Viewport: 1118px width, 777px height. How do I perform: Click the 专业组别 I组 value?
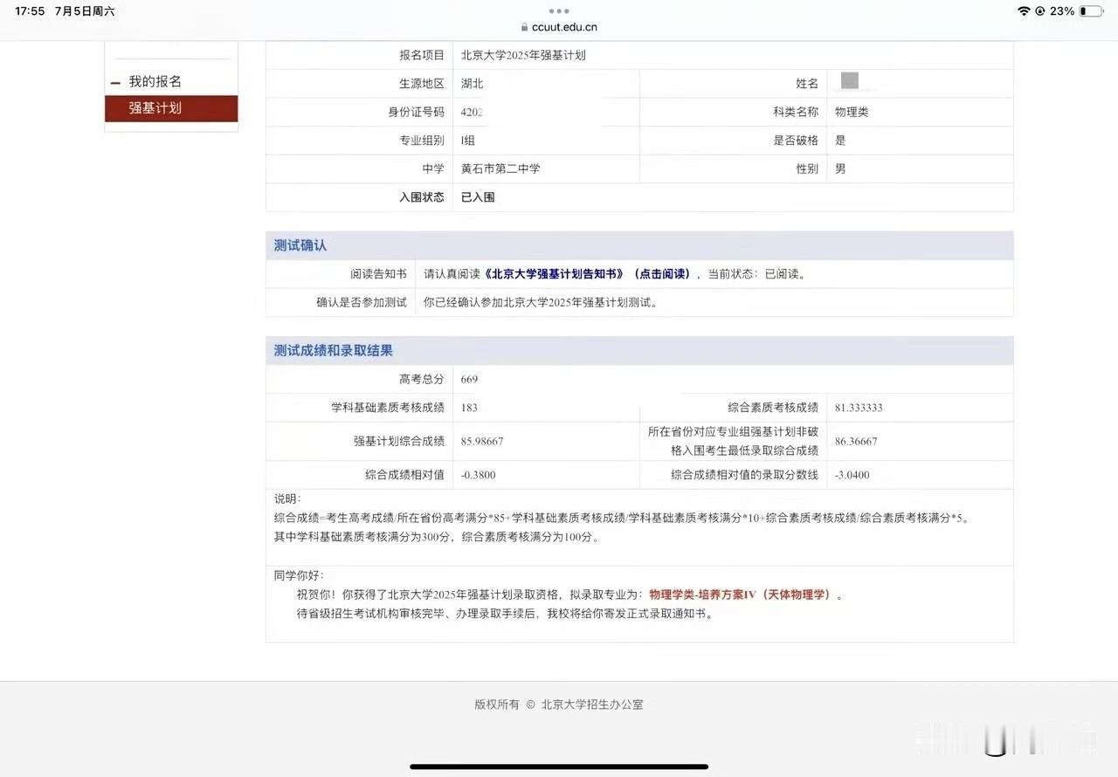(468, 141)
